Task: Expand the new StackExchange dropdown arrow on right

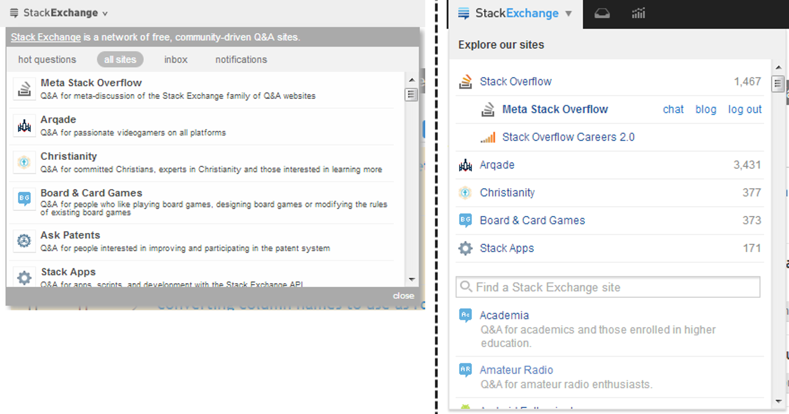Action: coord(568,14)
